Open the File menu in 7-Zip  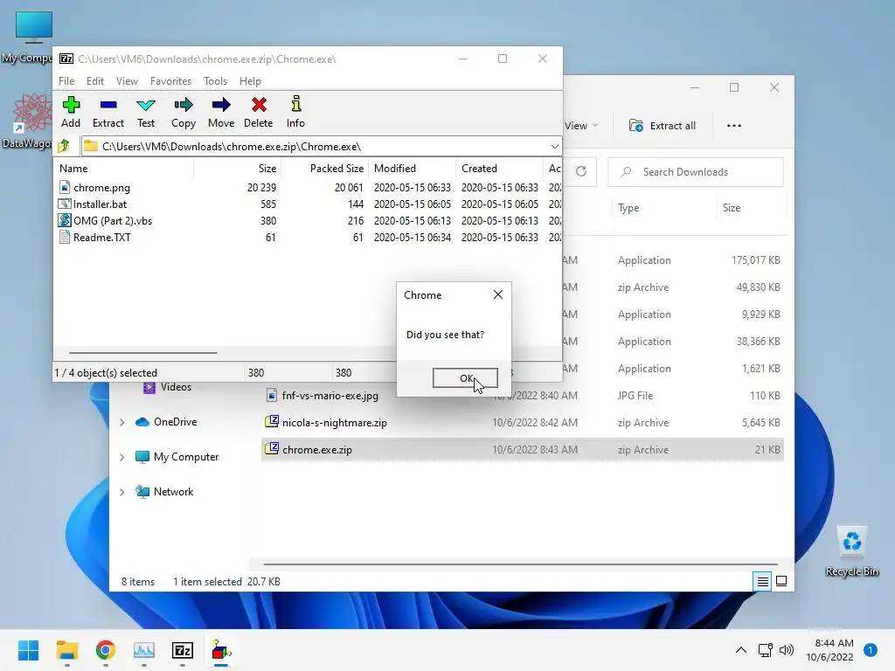pyautogui.click(x=66, y=81)
